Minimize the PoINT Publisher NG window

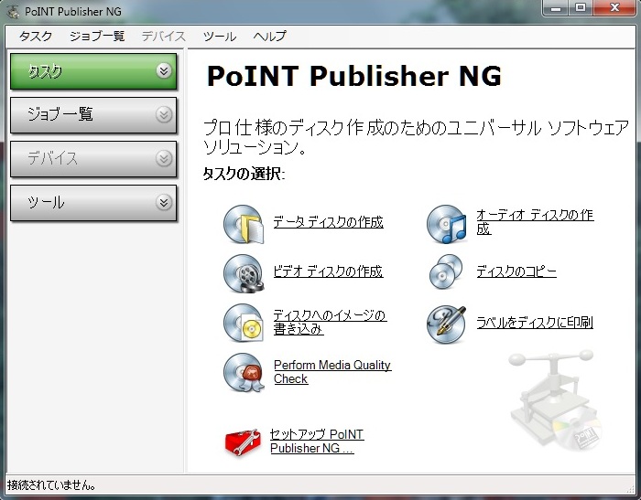pyautogui.click(x=556, y=7)
